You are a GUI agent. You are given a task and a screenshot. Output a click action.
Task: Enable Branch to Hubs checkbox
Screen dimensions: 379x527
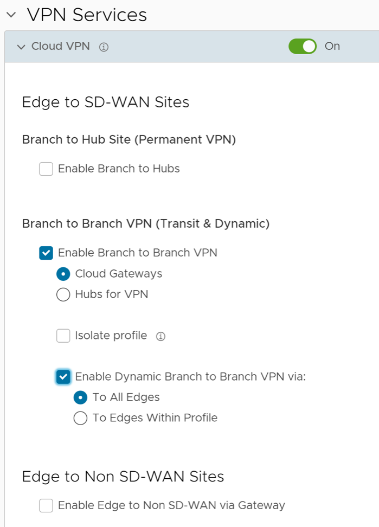coord(46,169)
